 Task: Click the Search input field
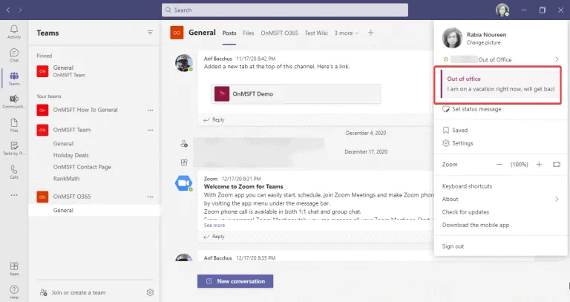pyautogui.click(x=285, y=10)
